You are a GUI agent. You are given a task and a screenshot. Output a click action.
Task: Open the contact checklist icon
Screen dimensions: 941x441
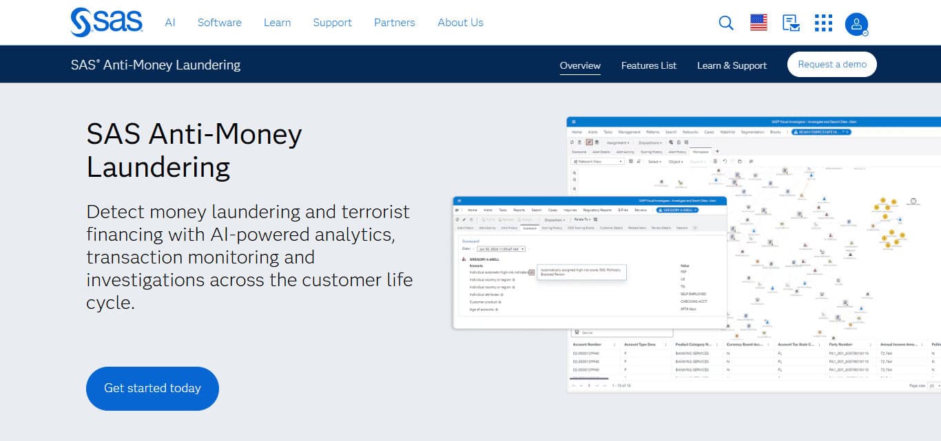791,23
